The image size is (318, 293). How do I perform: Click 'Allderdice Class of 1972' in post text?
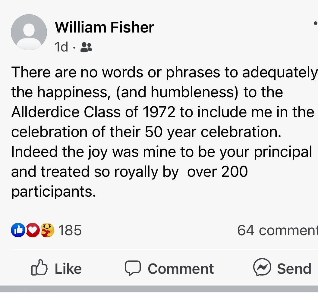point(93,112)
